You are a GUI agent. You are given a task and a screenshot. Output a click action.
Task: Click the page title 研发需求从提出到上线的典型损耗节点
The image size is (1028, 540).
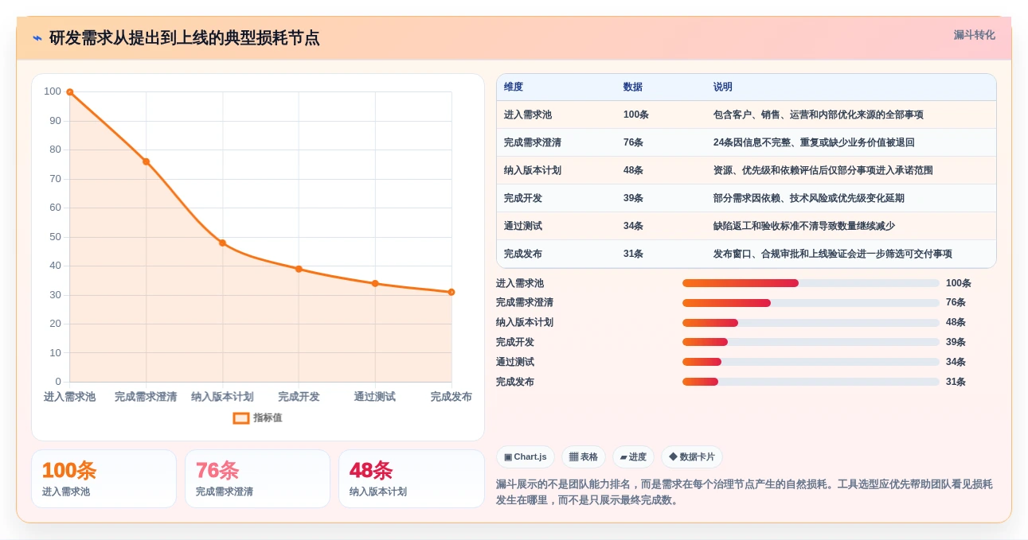185,38
